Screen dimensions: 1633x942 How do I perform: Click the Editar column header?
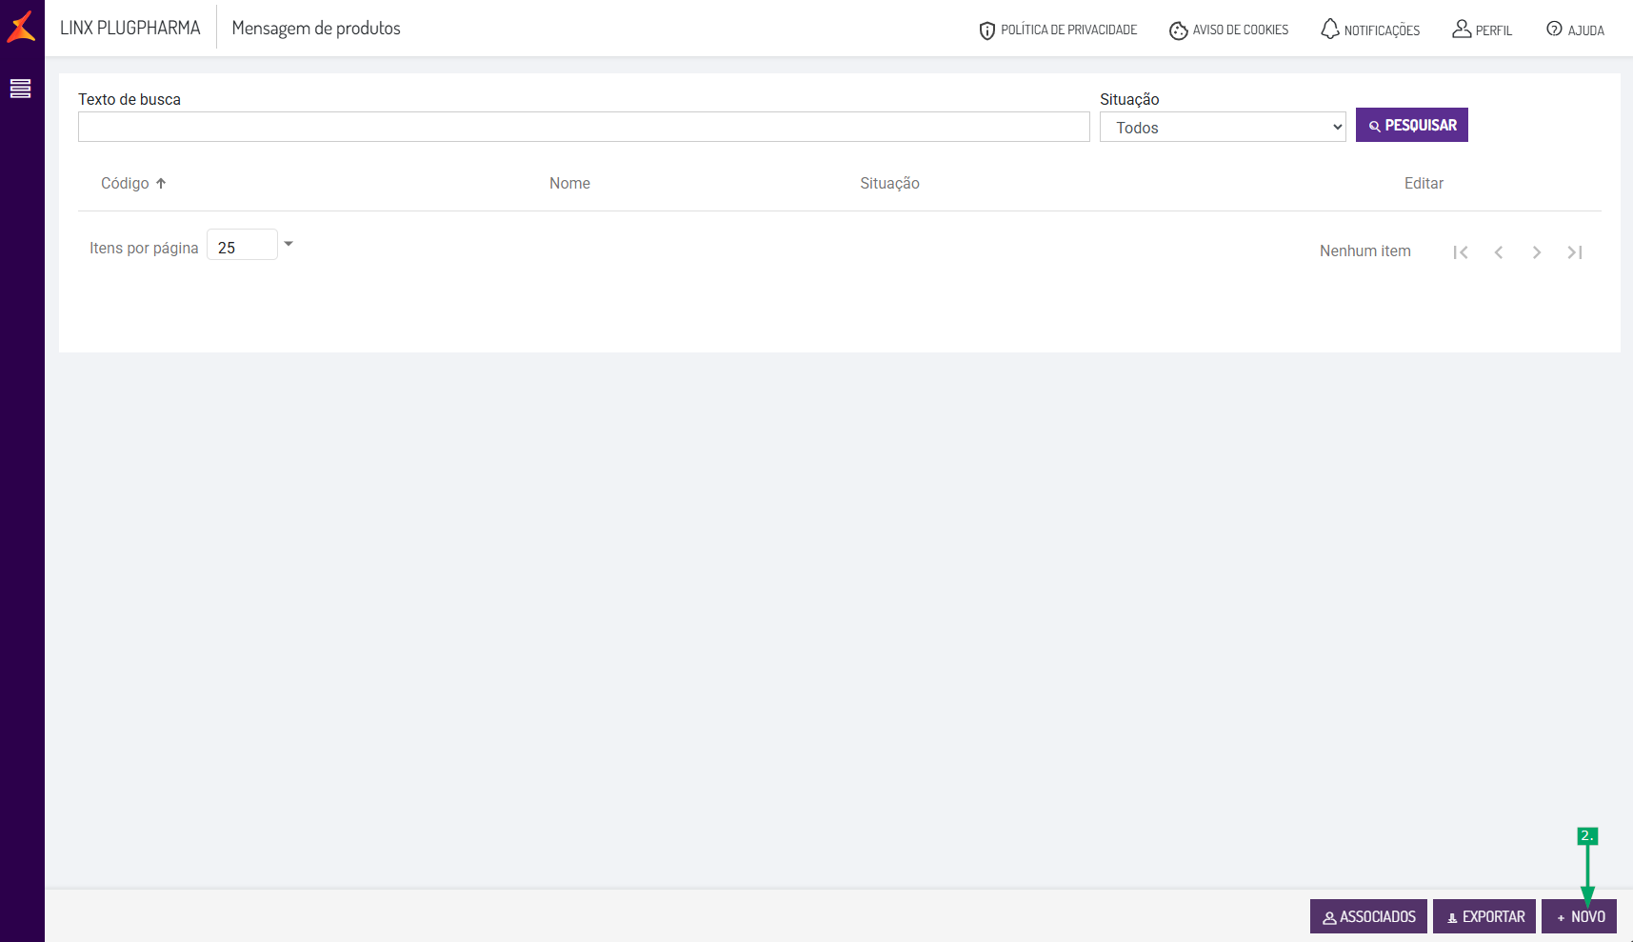pos(1424,183)
